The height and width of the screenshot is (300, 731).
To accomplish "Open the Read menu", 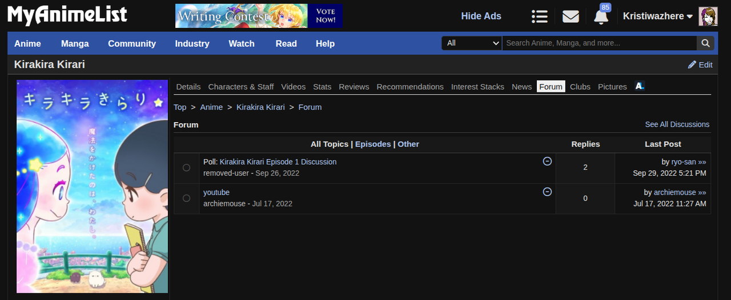I will (286, 43).
